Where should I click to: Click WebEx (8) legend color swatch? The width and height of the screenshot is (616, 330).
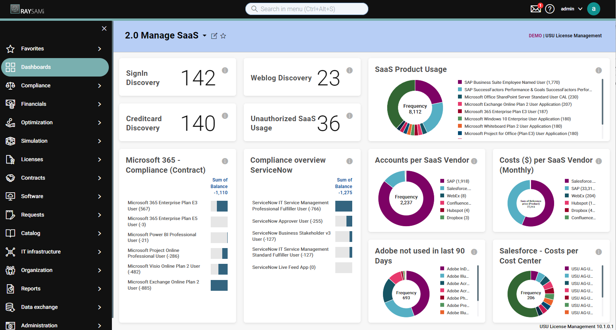coord(442,196)
